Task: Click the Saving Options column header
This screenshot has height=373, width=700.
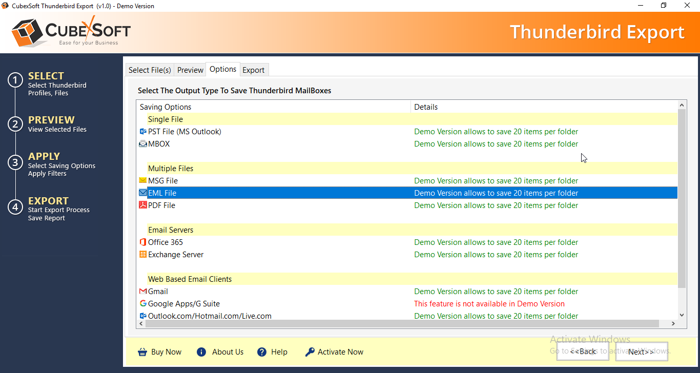Action: tap(274, 107)
